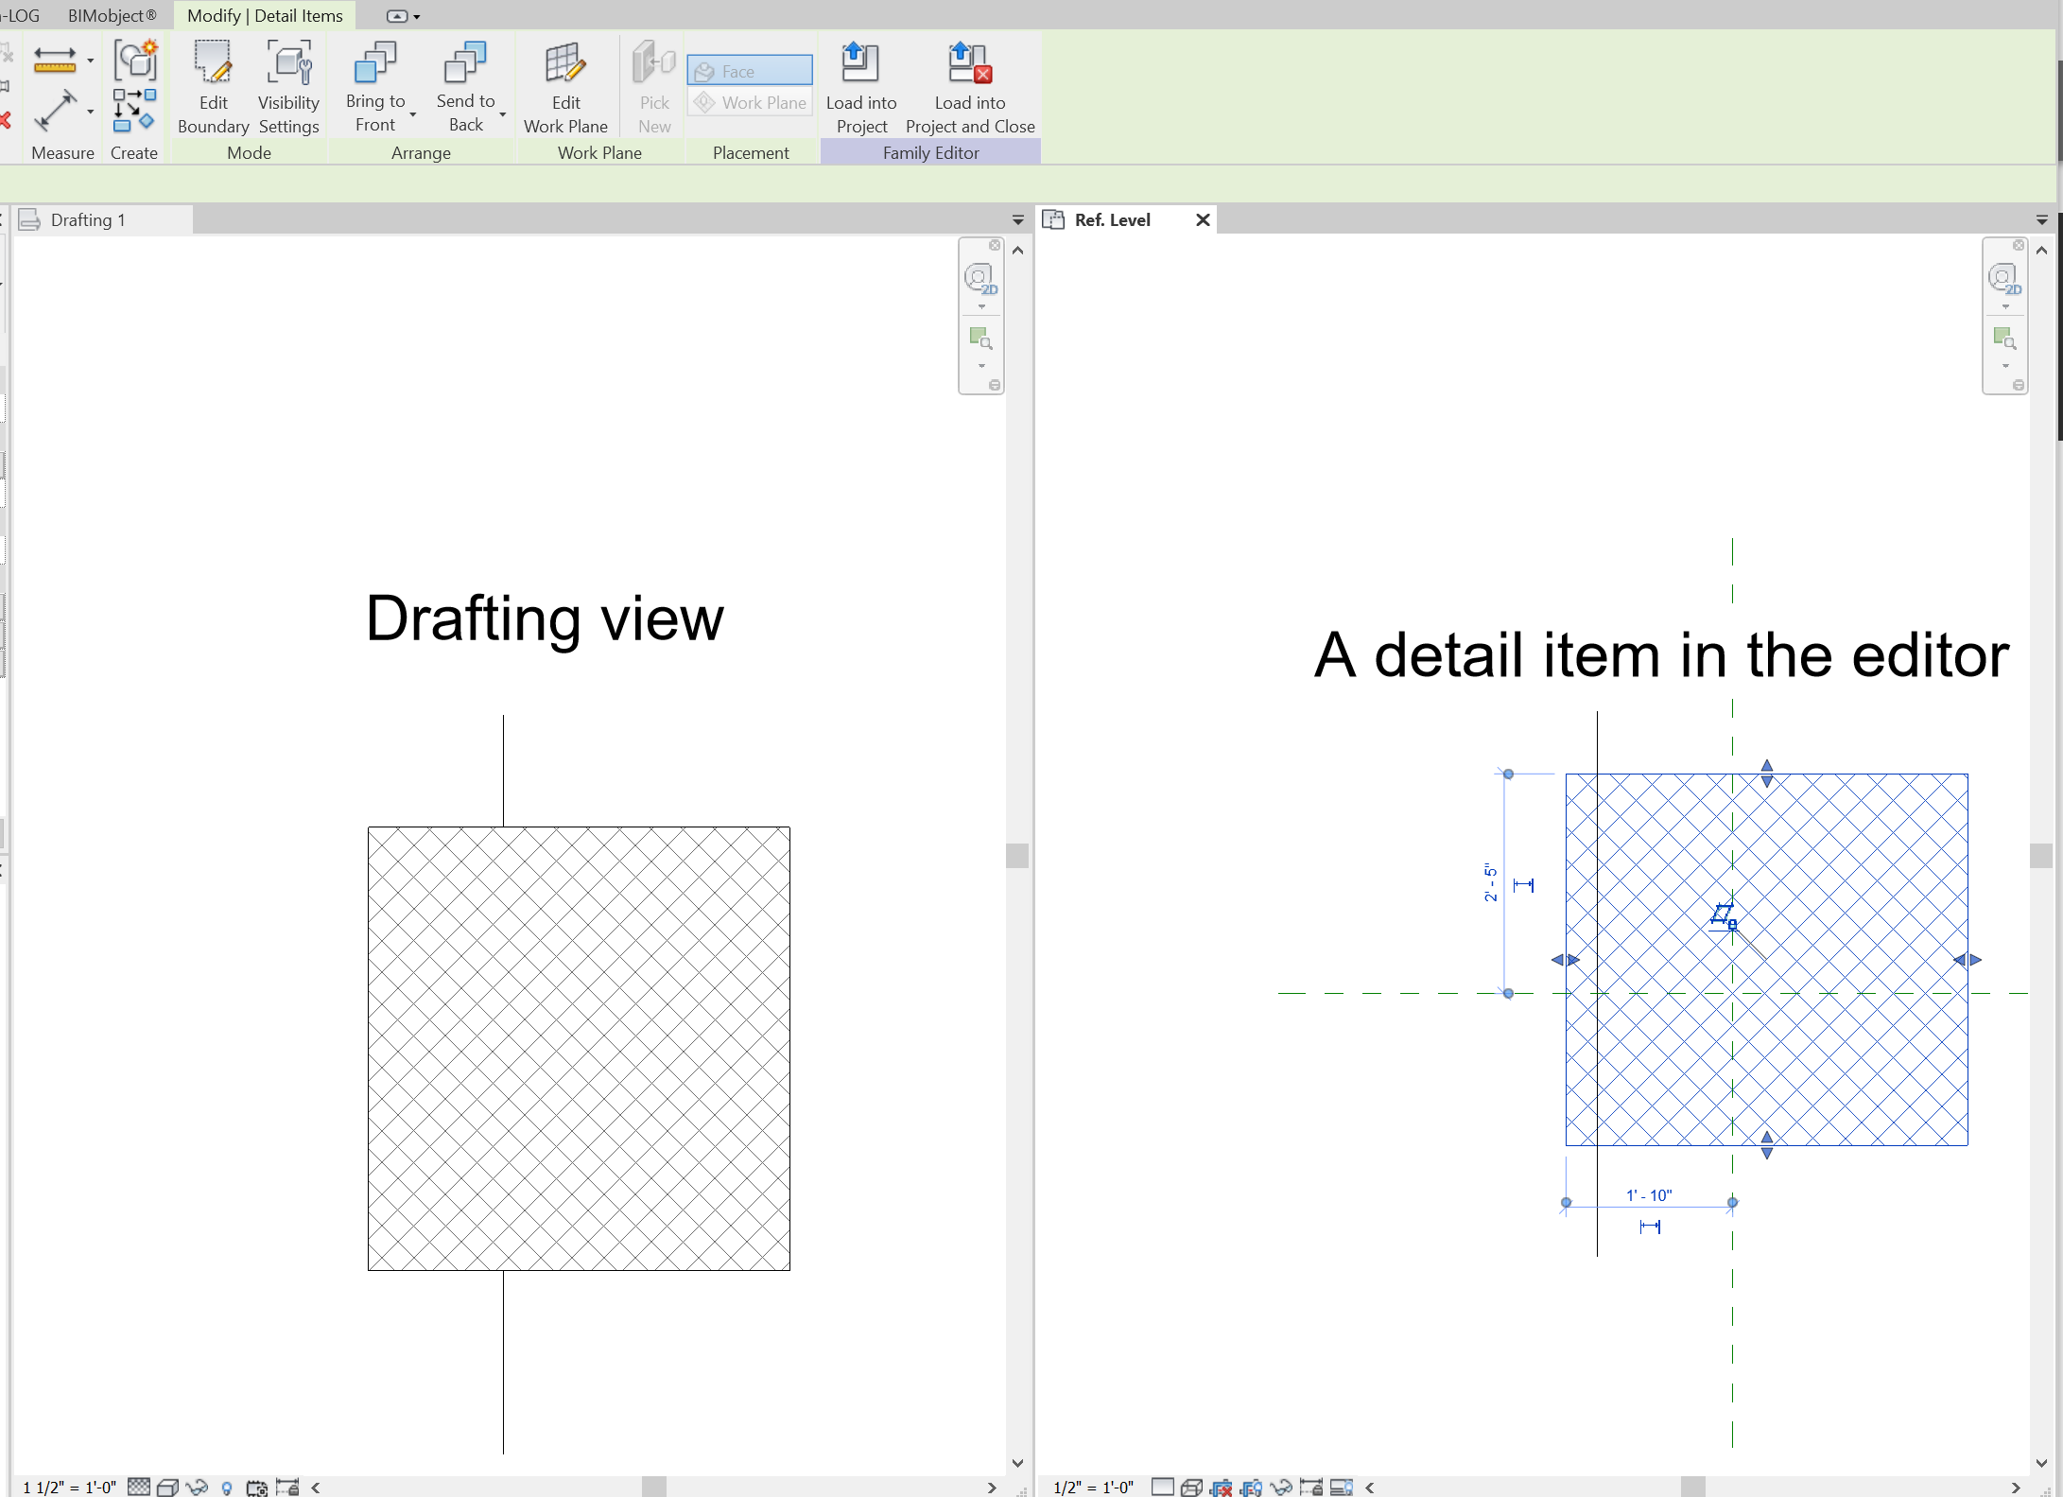Screen dimensions: 2063x1497
Task: Open the Drafting view scale 1 1/2" = 1'-0"
Action: (x=69, y=1488)
